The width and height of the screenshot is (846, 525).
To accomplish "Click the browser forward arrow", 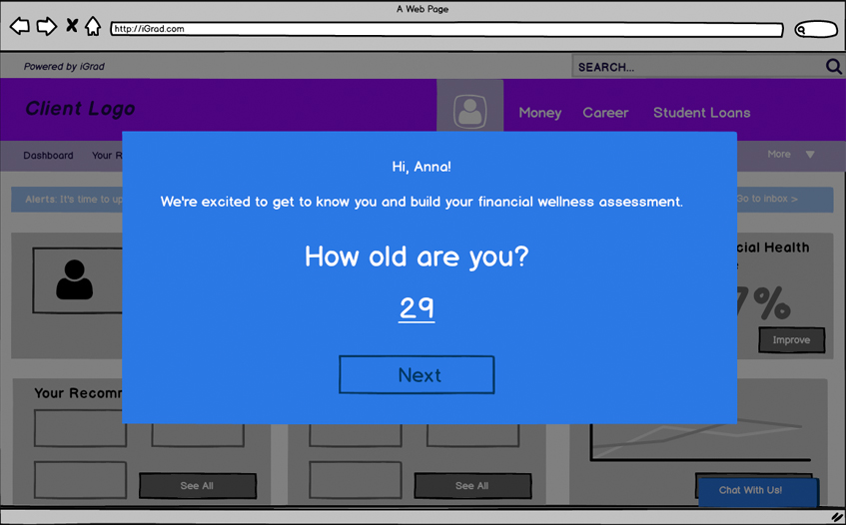I will (46, 27).
